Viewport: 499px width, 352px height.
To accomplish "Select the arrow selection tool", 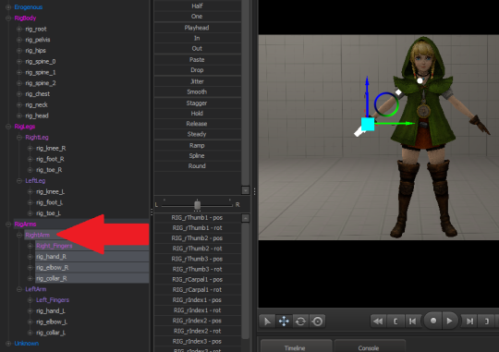I will click(267, 322).
